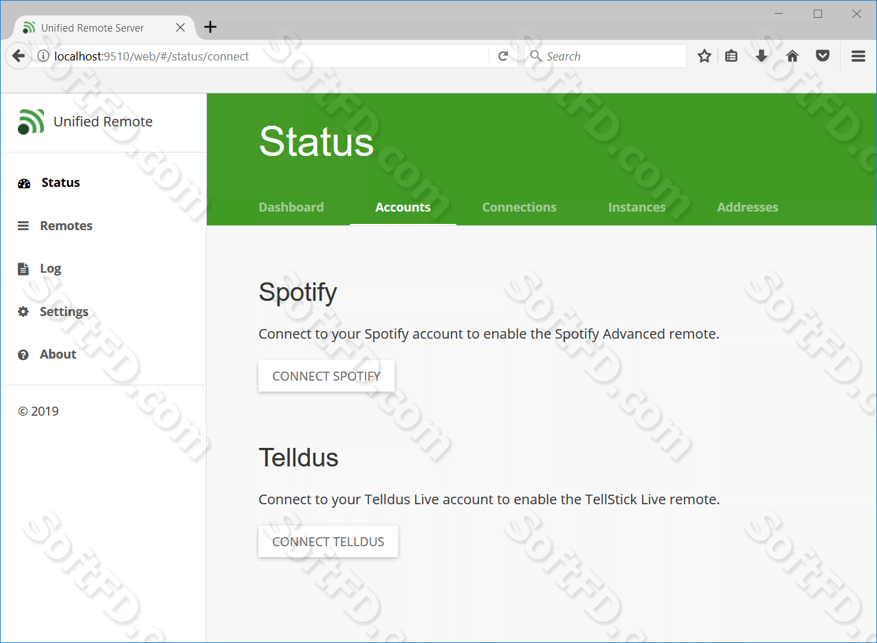Open the downloads arrow icon

coord(762,56)
